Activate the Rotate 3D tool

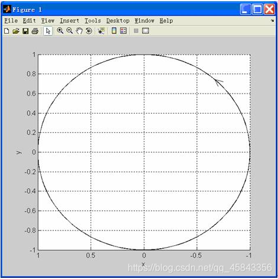(89, 31)
